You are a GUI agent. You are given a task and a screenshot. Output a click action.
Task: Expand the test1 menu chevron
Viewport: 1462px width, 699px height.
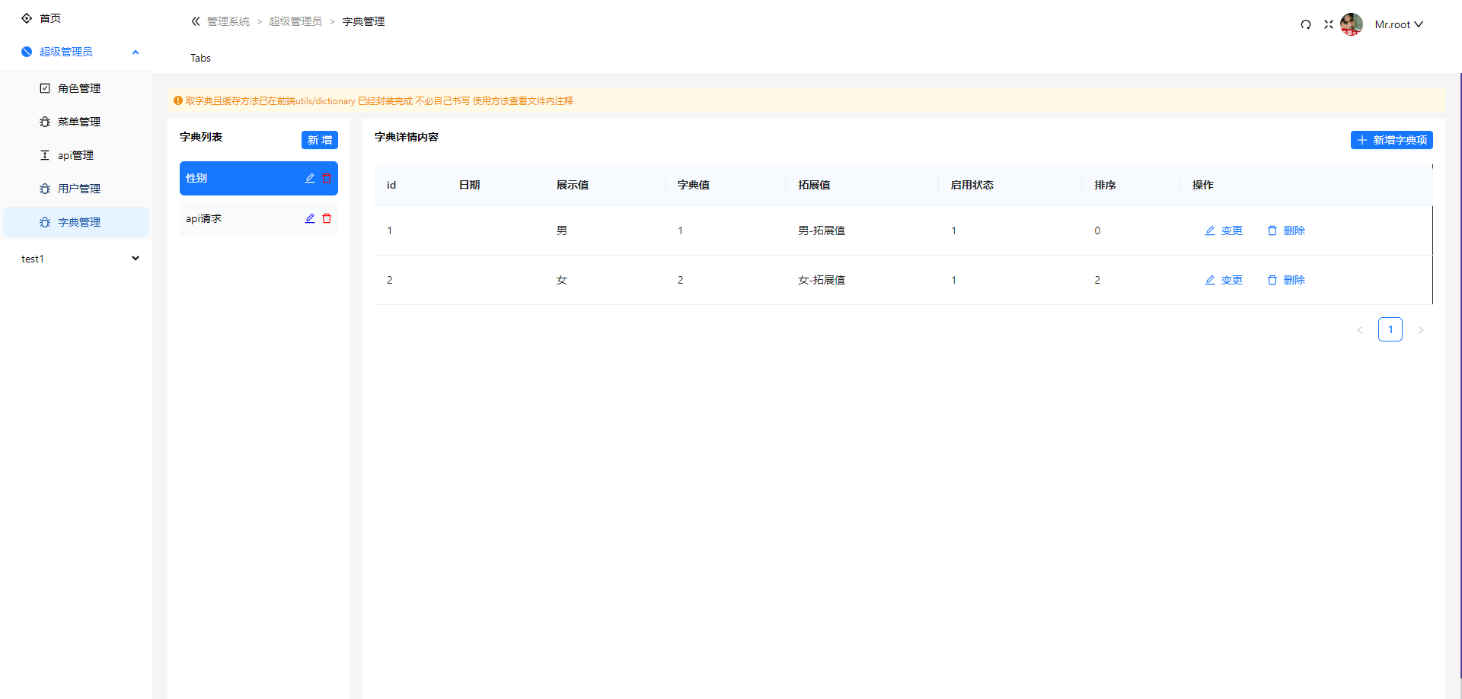[x=136, y=259]
